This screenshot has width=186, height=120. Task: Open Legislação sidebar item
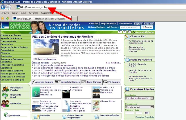[6, 68]
